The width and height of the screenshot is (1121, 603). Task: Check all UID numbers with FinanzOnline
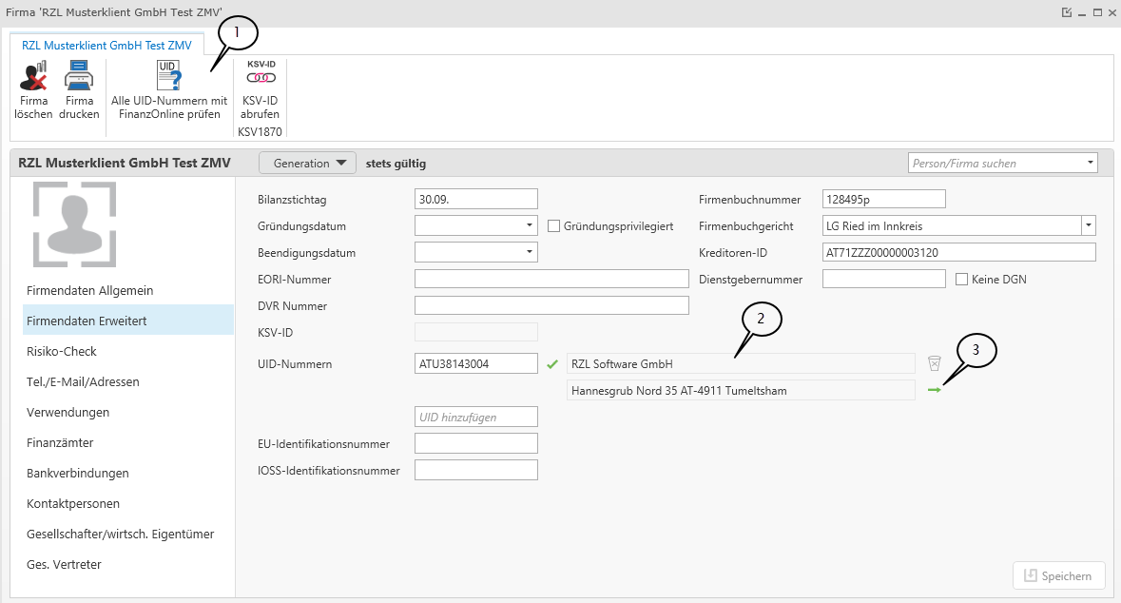[168, 76]
